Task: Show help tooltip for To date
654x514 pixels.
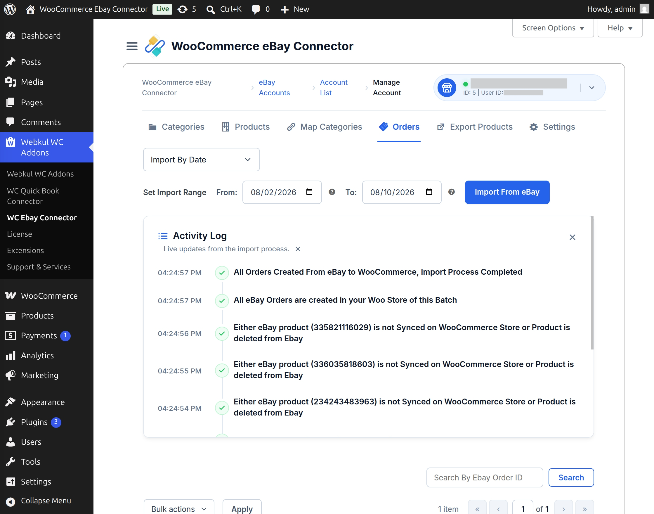Action: 451,192
